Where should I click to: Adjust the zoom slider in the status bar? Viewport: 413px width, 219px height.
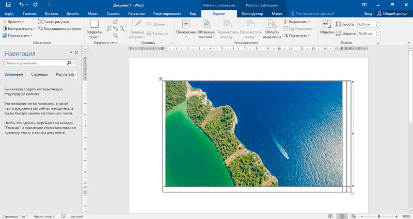coord(379,216)
